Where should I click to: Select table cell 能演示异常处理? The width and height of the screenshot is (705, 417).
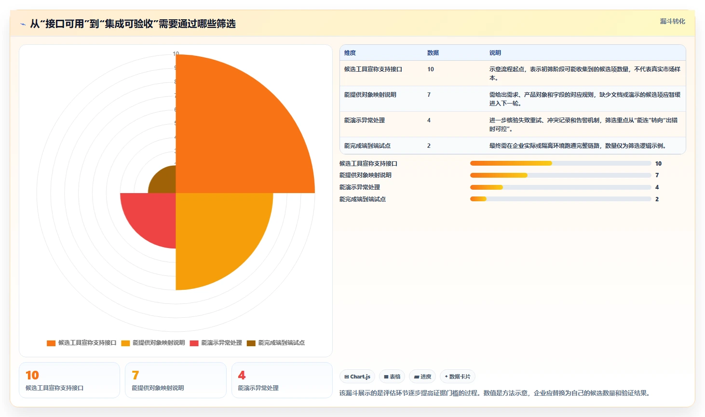tap(365, 120)
